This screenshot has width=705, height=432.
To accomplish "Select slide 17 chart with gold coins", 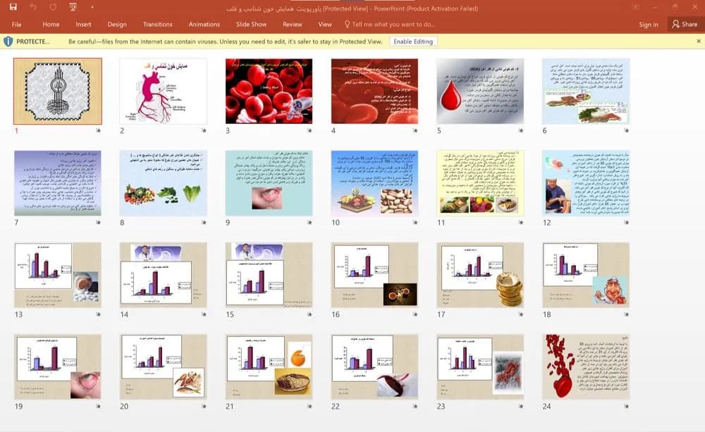I will pos(480,275).
